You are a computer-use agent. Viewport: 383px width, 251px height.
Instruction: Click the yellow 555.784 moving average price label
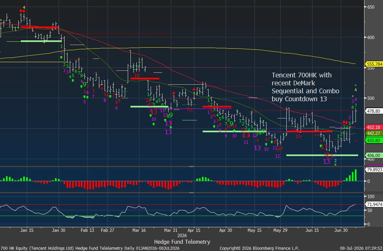click(x=374, y=64)
